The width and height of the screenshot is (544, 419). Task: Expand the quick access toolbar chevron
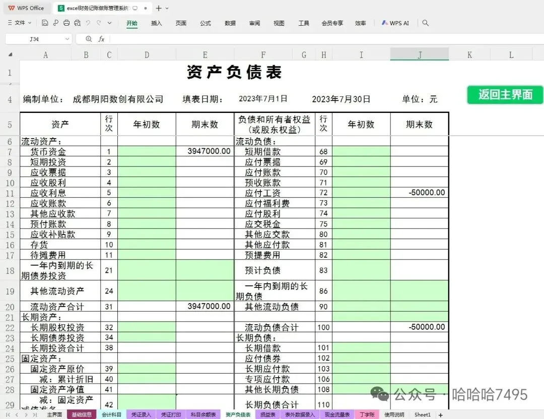[x=110, y=23]
